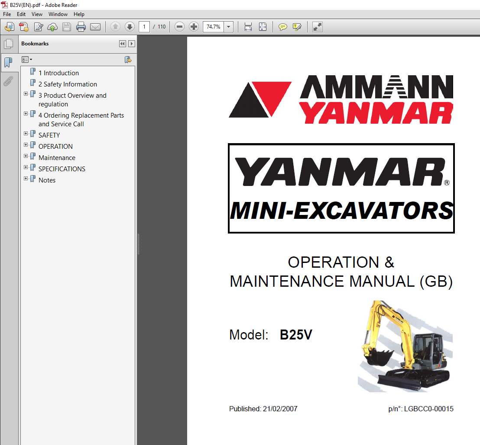480x445 pixels.
Task: Click the navigation pane splitter handle
Action: tap(138, 244)
